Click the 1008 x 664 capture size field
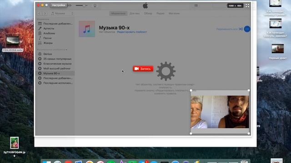The image size is (291, 163). click(x=235, y=6)
